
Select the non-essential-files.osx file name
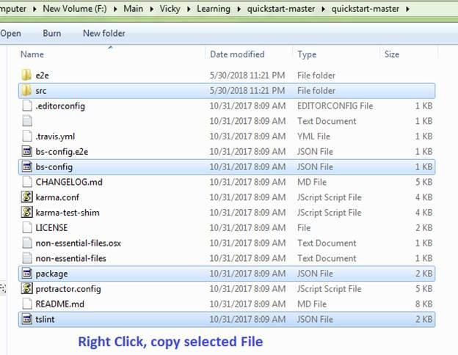coord(79,243)
